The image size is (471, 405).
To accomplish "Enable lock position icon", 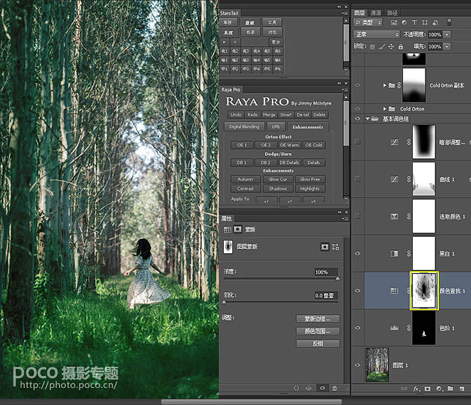I will (391, 47).
